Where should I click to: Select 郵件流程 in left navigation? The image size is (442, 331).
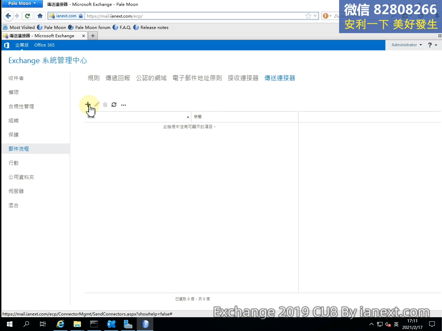click(x=35, y=149)
